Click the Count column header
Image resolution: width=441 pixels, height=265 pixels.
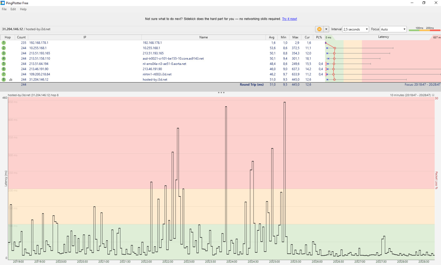(21, 37)
